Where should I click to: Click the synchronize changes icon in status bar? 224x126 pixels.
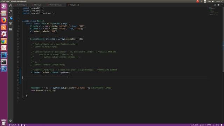19,125
